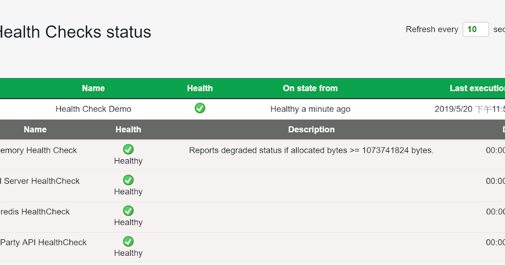This screenshot has width=505, height=265.
Task: Click the Description column header in gray bar
Action: click(311, 129)
